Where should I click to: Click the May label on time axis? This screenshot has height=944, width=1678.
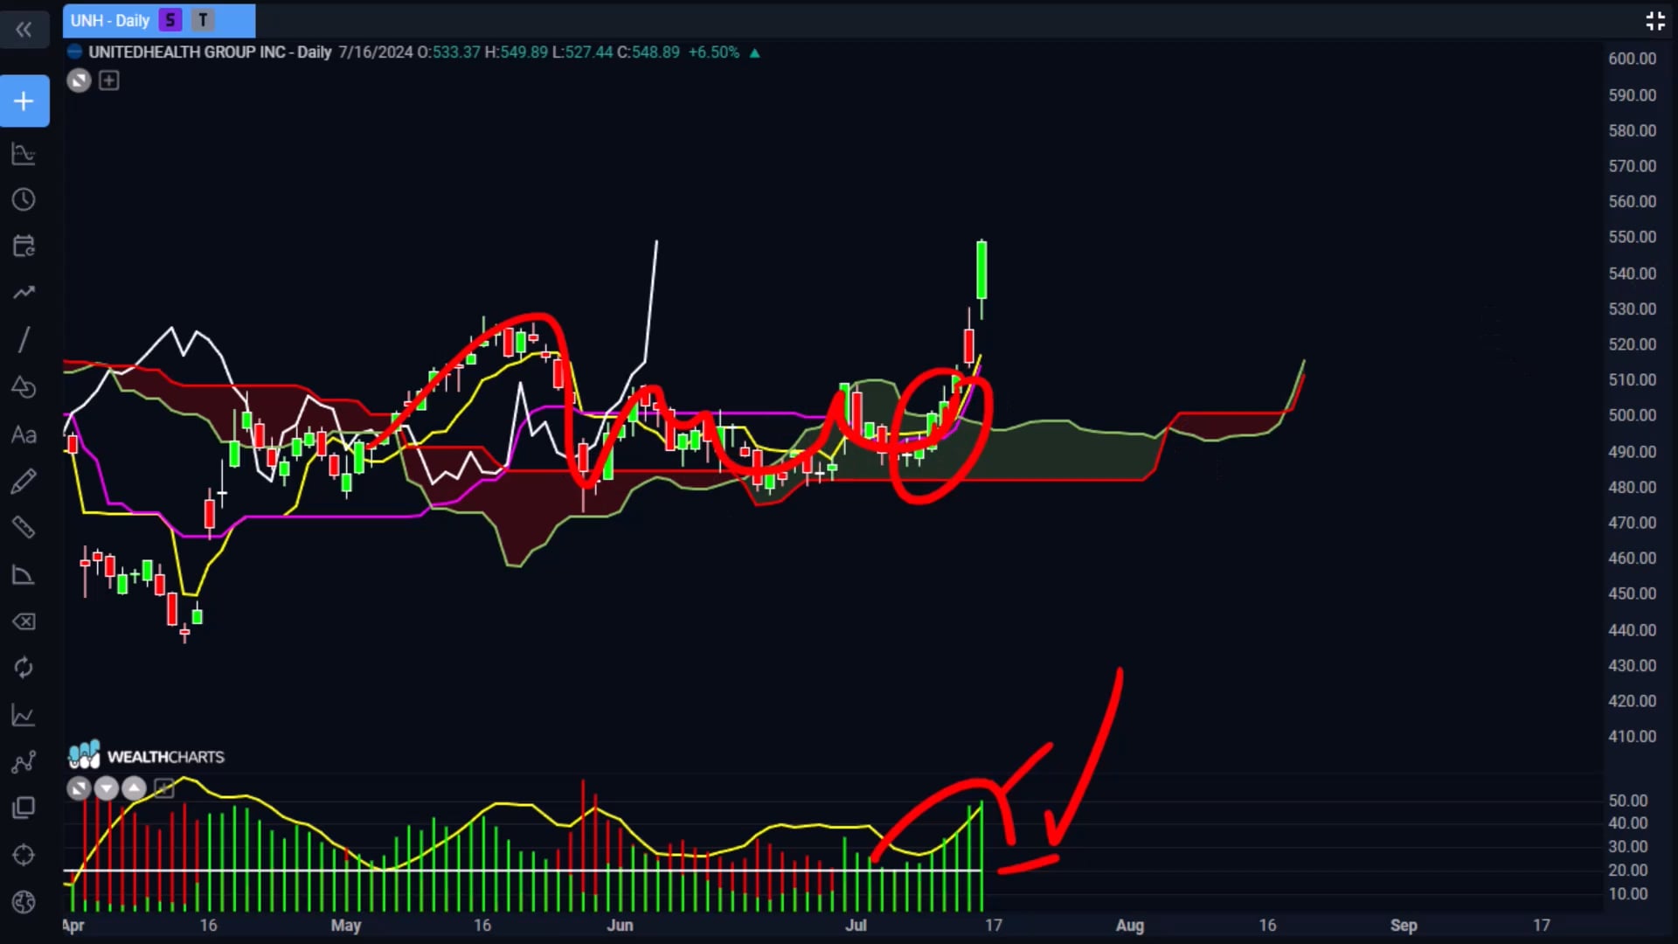(x=345, y=925)
